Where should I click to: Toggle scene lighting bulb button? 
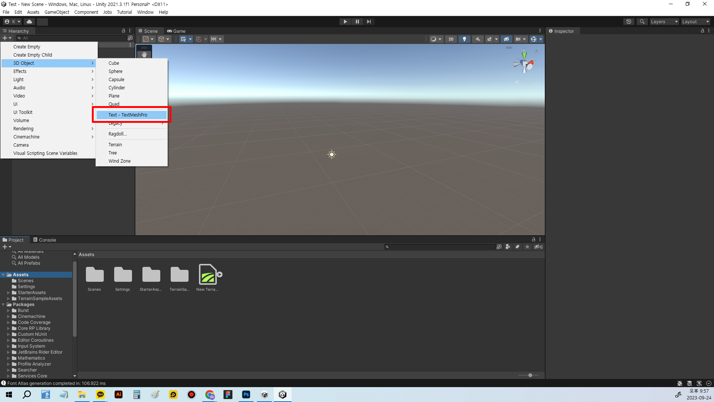464,39
